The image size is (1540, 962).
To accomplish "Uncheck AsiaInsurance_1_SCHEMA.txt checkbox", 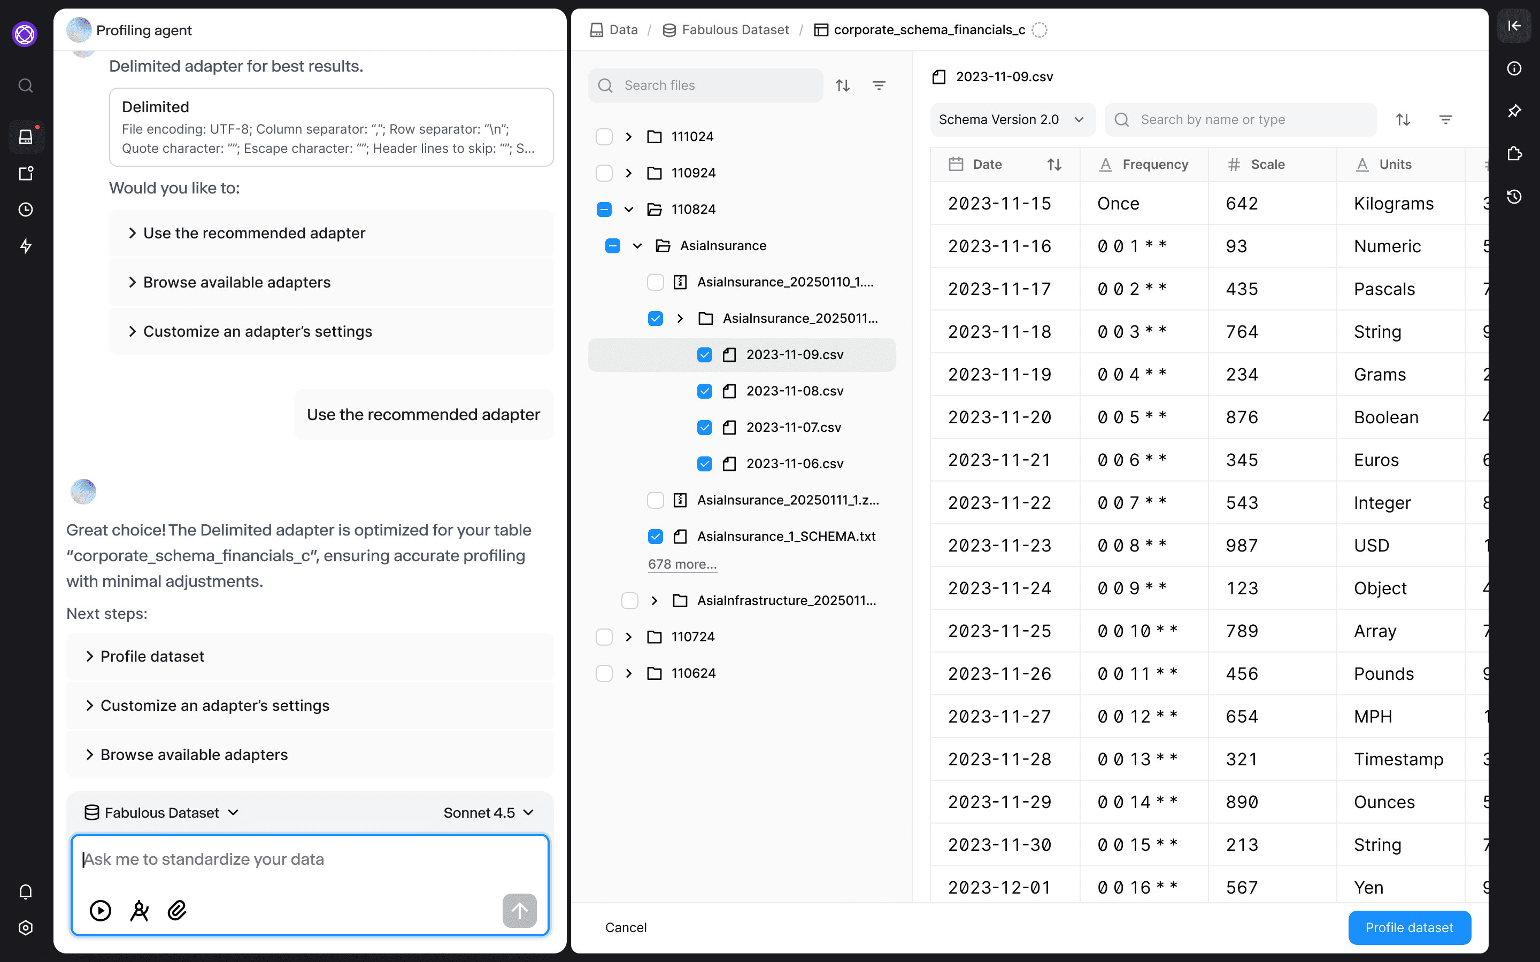I will coord(656,537).
